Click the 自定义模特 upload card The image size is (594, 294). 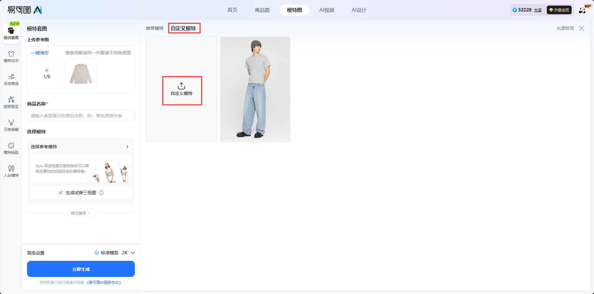(x=181, y=89)
